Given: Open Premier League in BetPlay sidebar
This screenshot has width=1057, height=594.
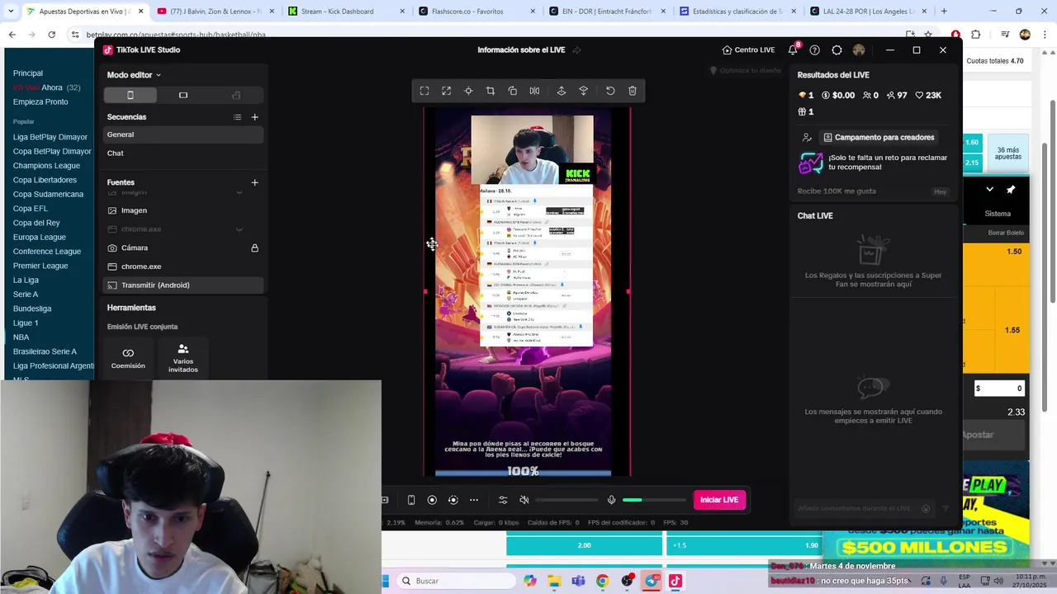Looking at the screenshot, I should click(x=40, y=266).
